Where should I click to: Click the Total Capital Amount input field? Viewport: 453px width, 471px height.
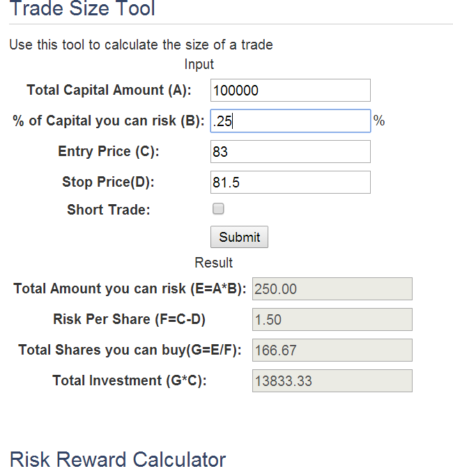click(x=290, y=91)
